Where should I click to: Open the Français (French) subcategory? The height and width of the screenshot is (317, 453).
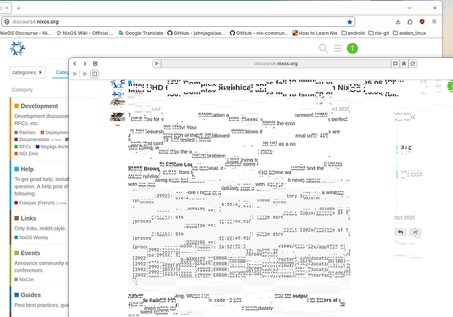(x=34, y=203)
